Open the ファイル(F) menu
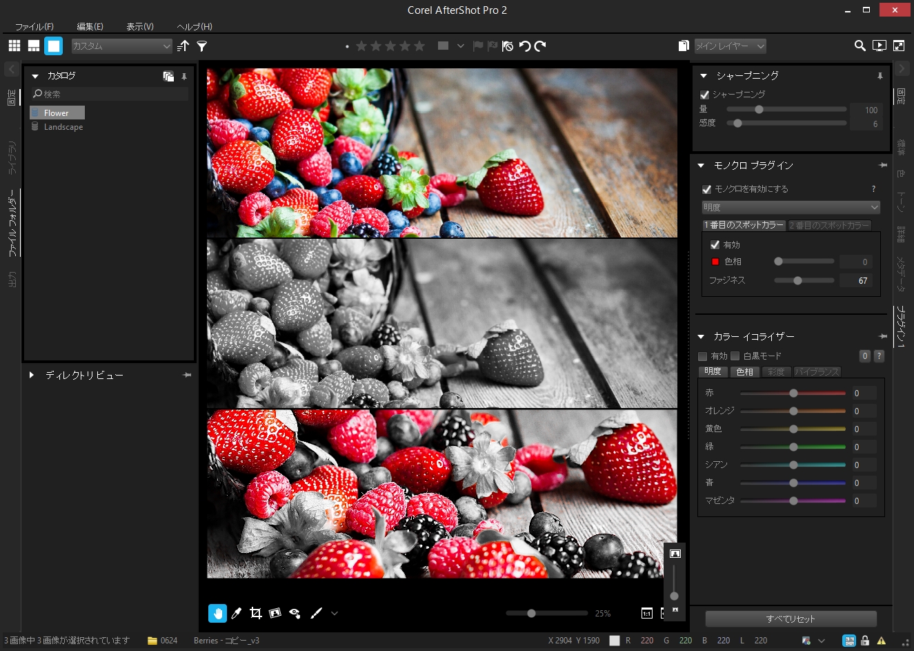The image size is (914, 651). pyautogui.click(x=34, y=26)
